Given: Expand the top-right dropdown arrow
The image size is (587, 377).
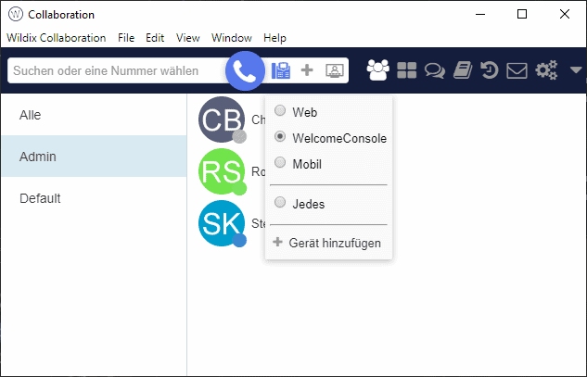Looking at the screenshot, I should coord(576,70).
